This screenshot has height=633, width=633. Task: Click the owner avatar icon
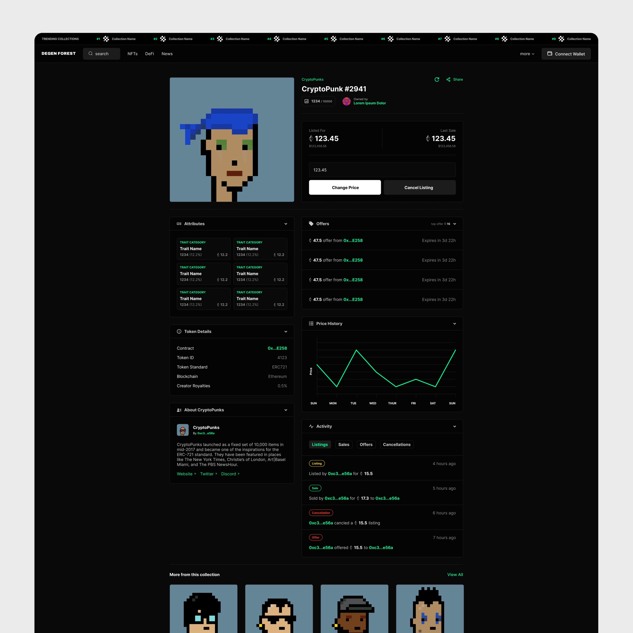tap(347, 101)
